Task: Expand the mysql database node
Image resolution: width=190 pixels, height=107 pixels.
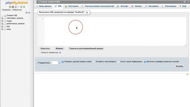Action: pos(2,21)
